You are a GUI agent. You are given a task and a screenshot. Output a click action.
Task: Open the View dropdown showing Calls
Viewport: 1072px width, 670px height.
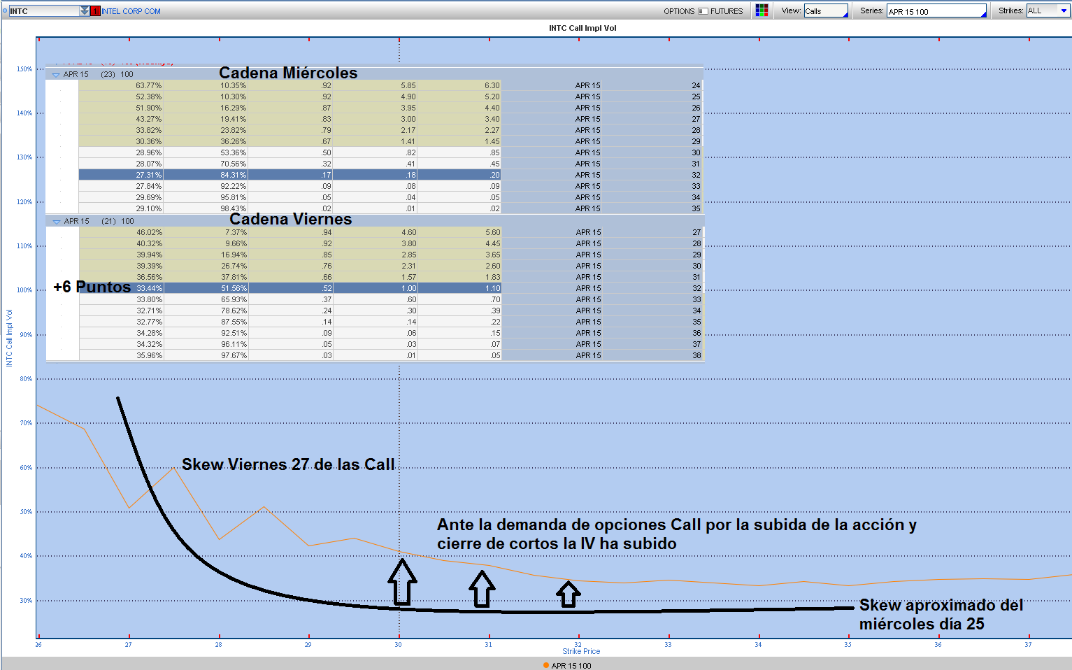click(x=826, y=11)
